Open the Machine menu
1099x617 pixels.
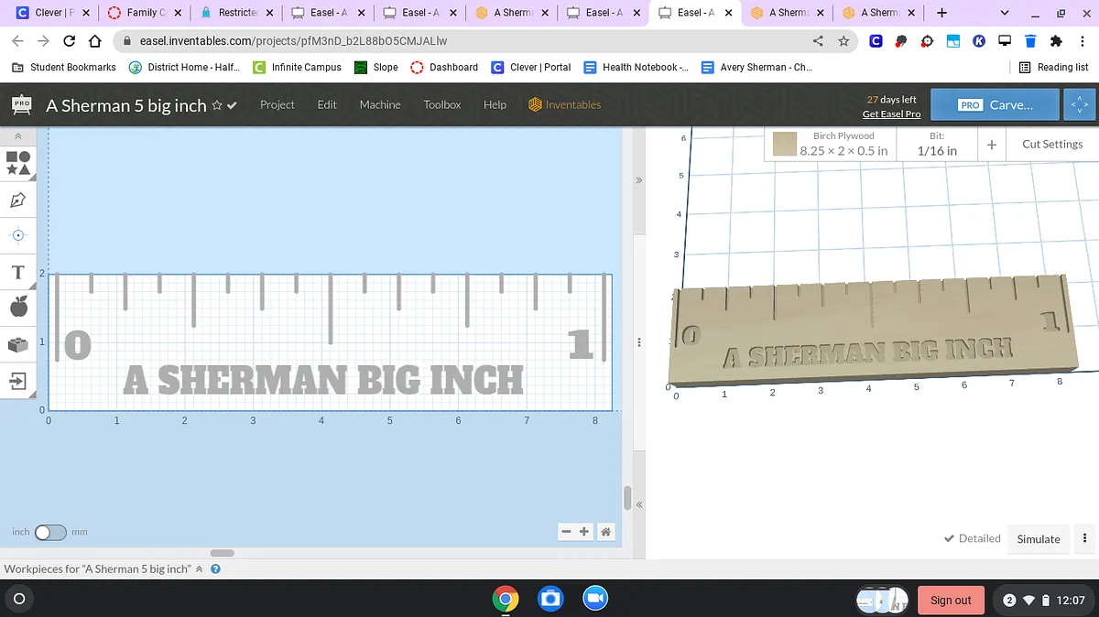[379, 104]
